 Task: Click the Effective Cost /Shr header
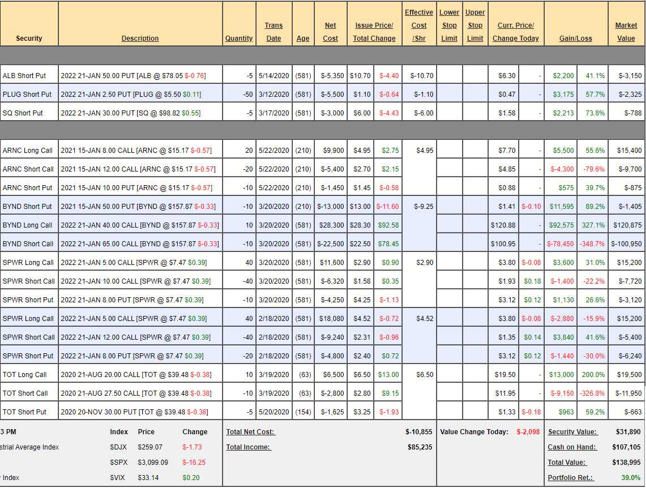click(x=419, y=25)
